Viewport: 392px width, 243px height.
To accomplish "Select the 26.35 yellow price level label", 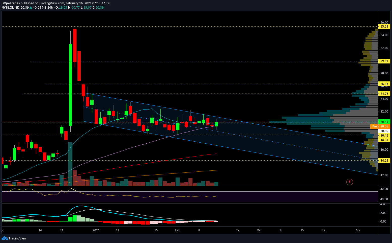I will [384, 84].
